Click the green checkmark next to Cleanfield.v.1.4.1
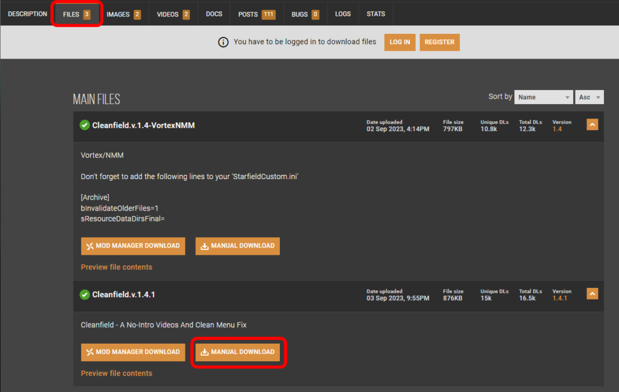619x392 pixels. [85, 295]
